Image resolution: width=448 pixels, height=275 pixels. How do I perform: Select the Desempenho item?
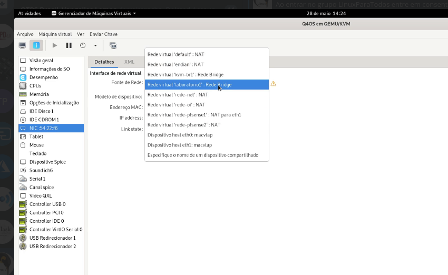(51, 77)
